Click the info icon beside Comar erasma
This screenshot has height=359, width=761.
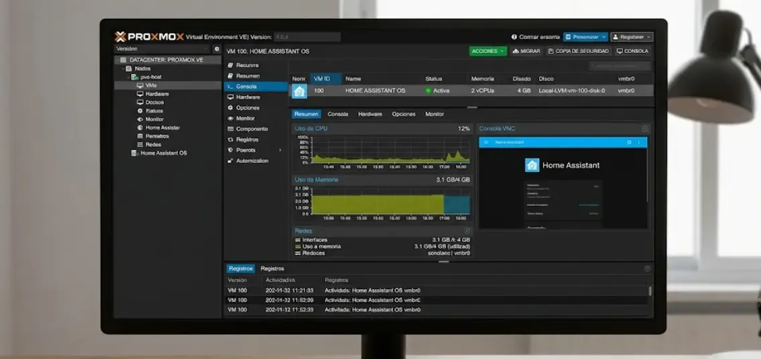pos(514,37)
